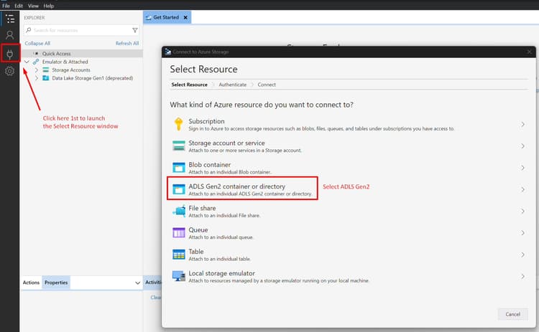Collapse the Emulator & Attached node
Image resolution: width=539 pixels, height=332 pixels.
point(27,62)
